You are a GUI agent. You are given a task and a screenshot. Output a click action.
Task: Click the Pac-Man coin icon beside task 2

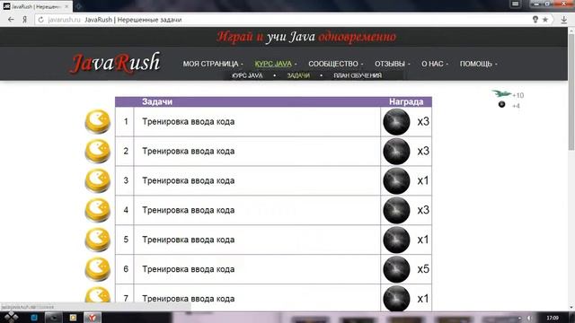98,151
